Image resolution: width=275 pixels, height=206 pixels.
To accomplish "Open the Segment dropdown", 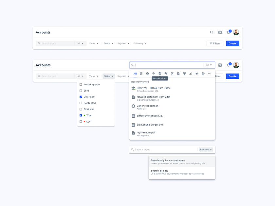I will 123,43.
